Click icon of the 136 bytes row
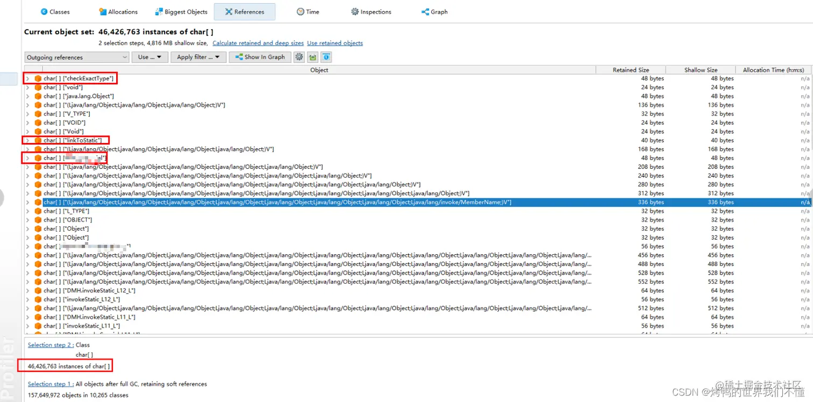 pyautogui.click(x=38, y=105)
